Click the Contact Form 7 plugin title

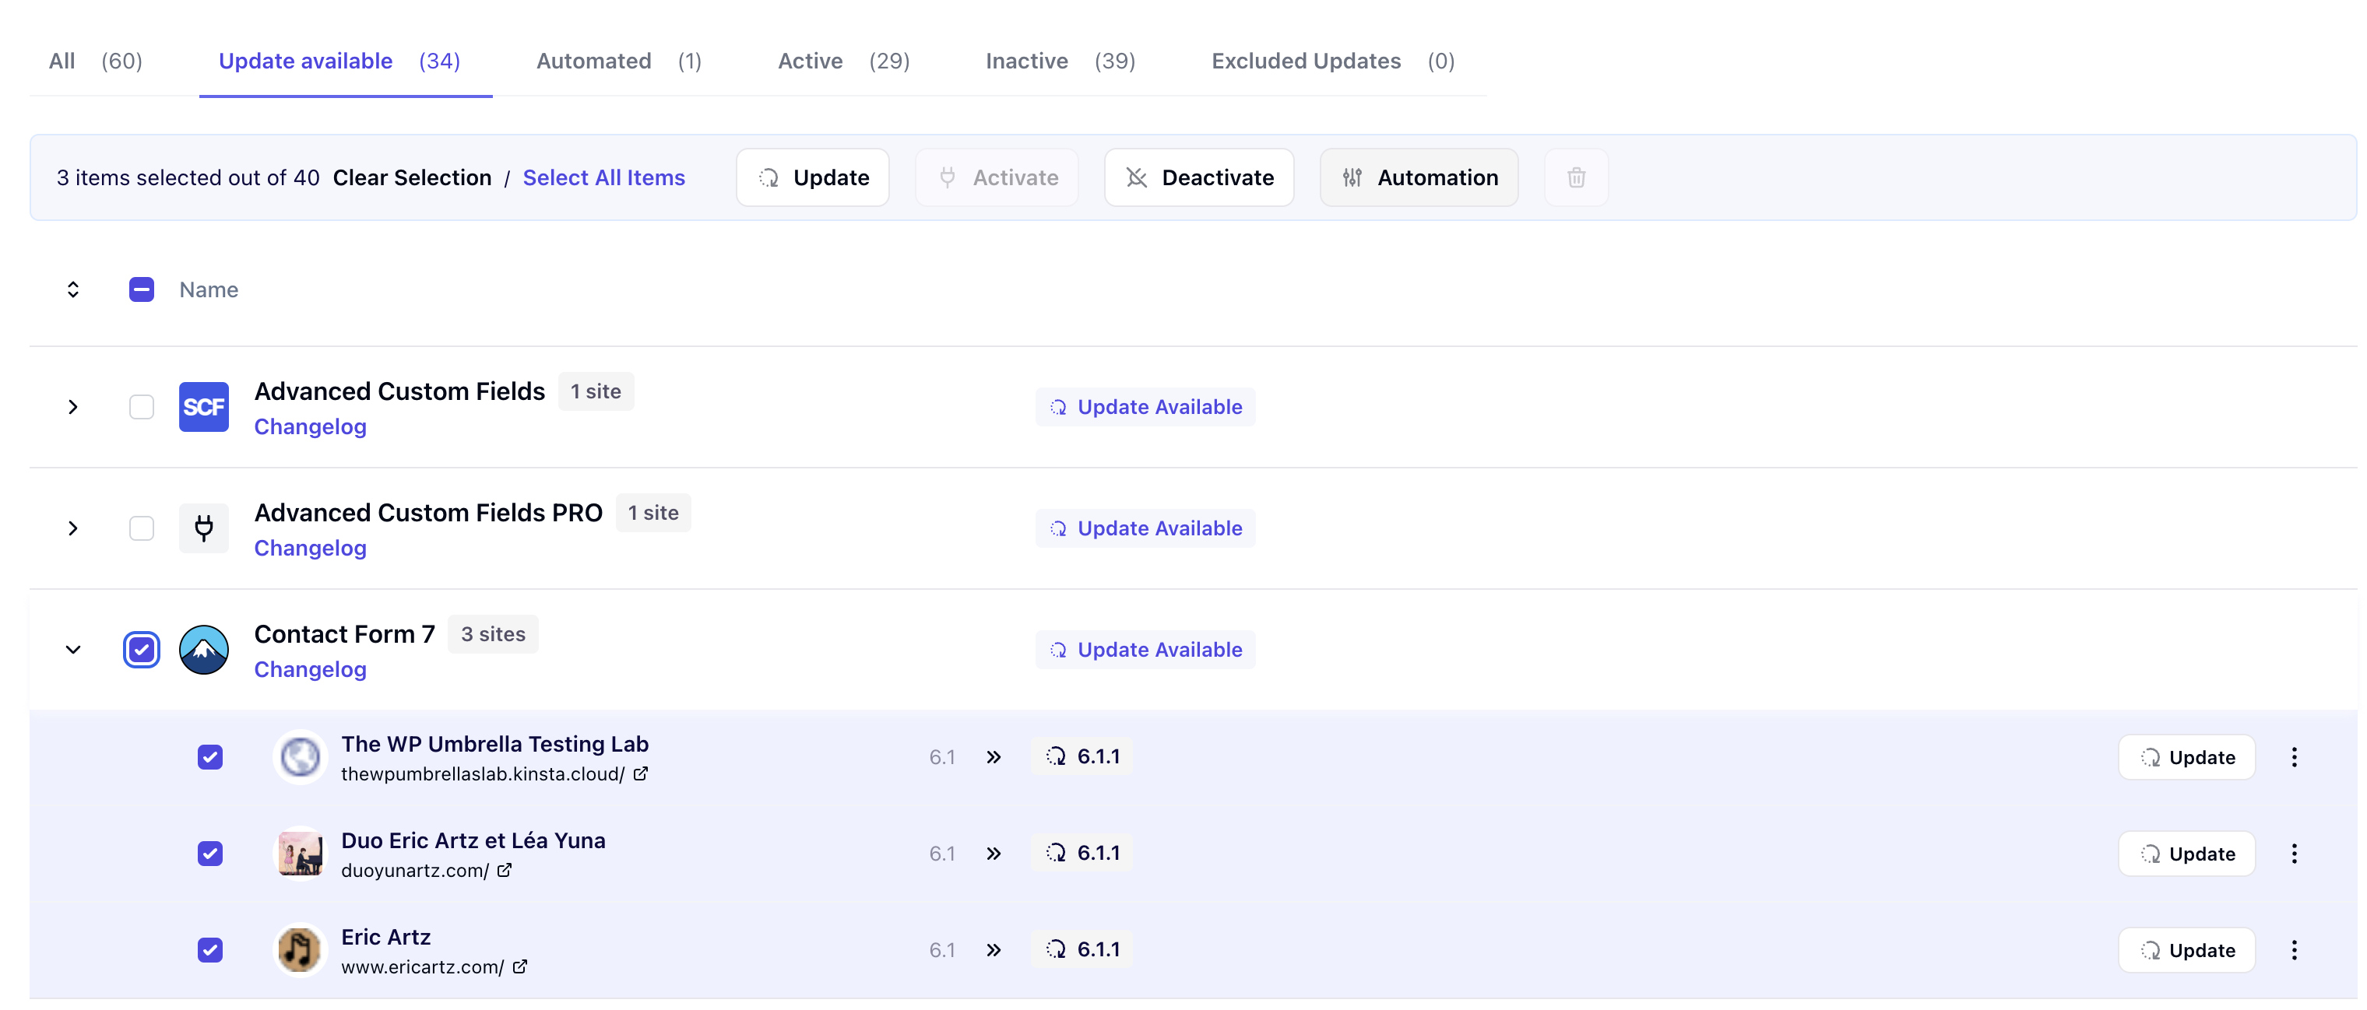[345, 634]
